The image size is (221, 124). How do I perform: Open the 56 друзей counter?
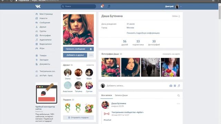coord(125,43)
